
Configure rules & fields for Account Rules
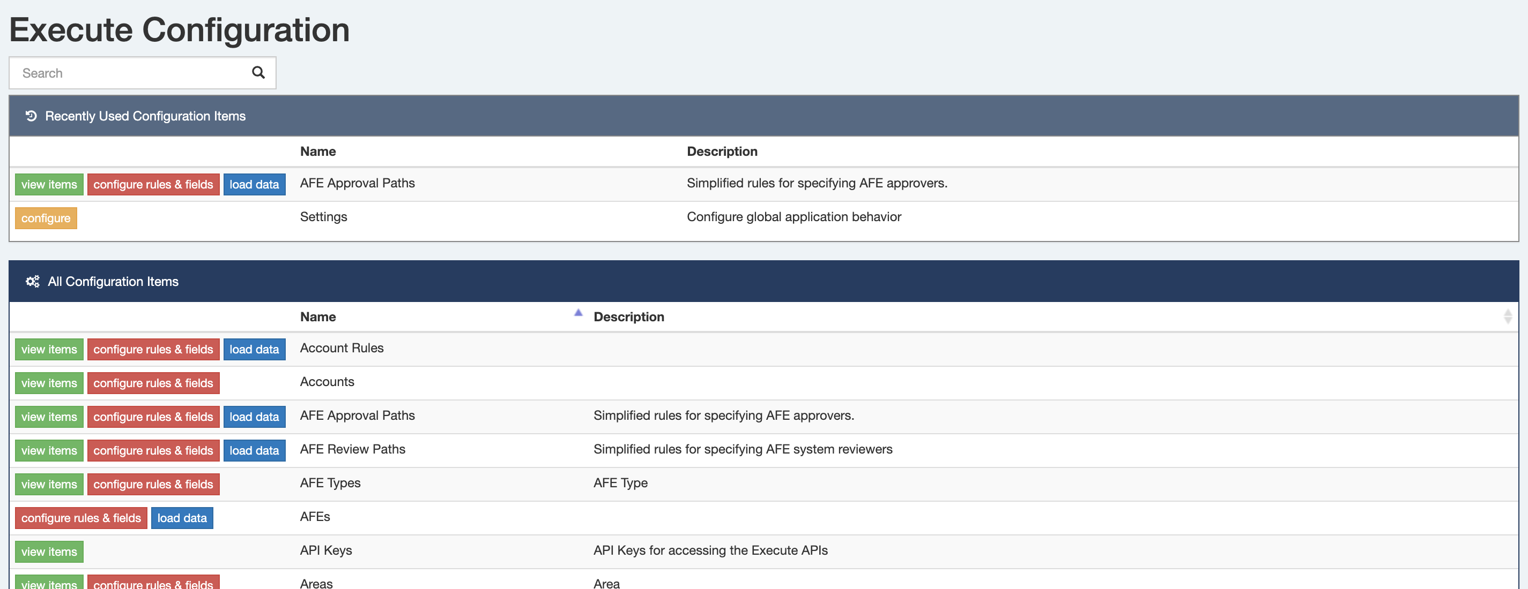pos(153,350)
